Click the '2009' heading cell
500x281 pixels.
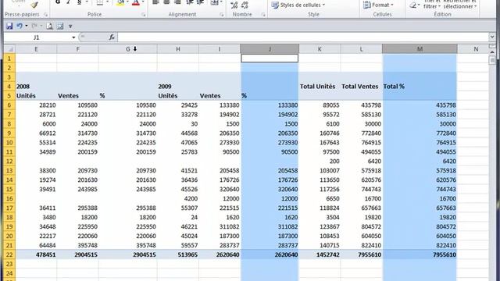tap(178, 87)
